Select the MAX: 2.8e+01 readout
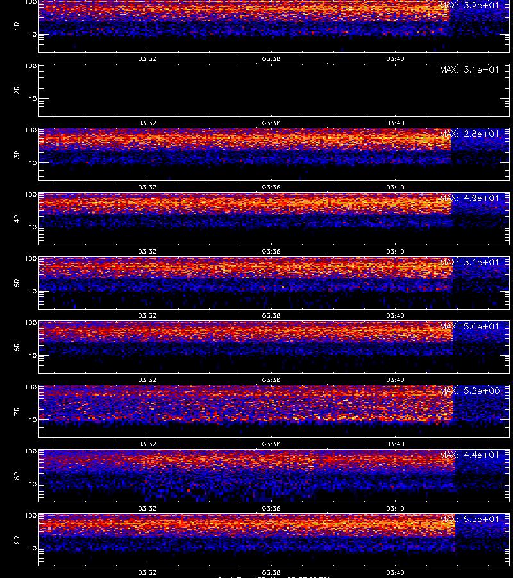 click(x=469, y=134)
